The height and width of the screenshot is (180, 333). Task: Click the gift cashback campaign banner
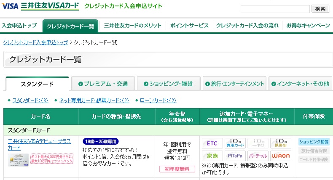click(52, 159)
